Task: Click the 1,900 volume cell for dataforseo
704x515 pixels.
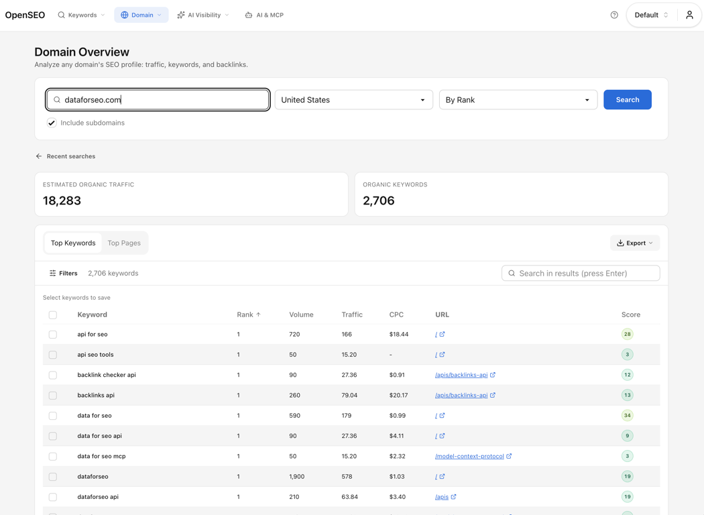Action: click(x=297, y=476)
